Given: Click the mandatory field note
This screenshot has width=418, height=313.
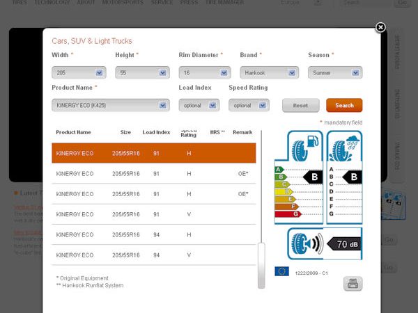Looking at the screenshot, I should point(341,122).
